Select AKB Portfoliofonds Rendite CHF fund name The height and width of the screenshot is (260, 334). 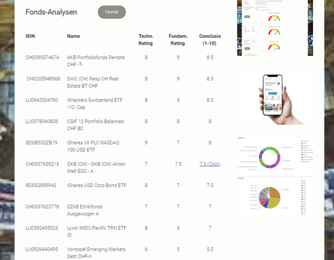coord(96,61)
